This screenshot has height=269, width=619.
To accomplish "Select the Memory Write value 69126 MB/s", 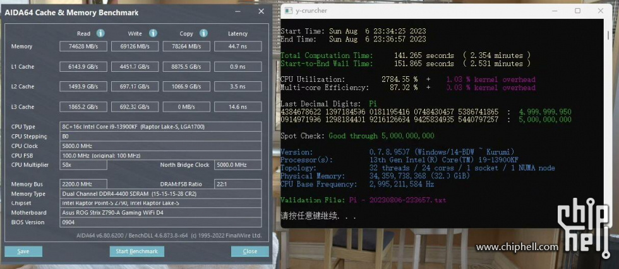I will [x=135, y=47].
